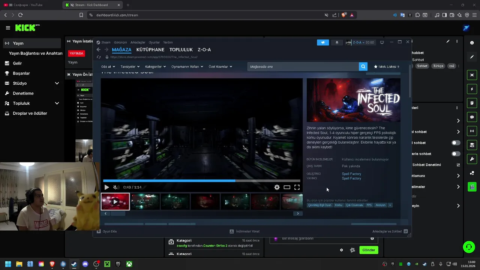Open the Özel Kısımlar dropdown

tap(220, 66)
